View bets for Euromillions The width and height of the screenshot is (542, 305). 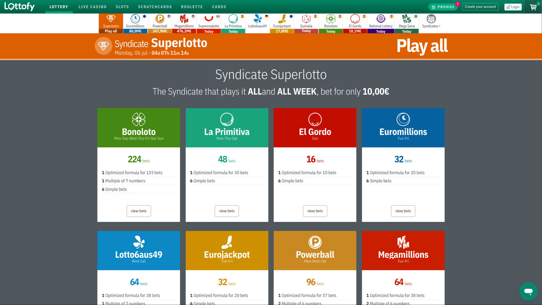403,211
